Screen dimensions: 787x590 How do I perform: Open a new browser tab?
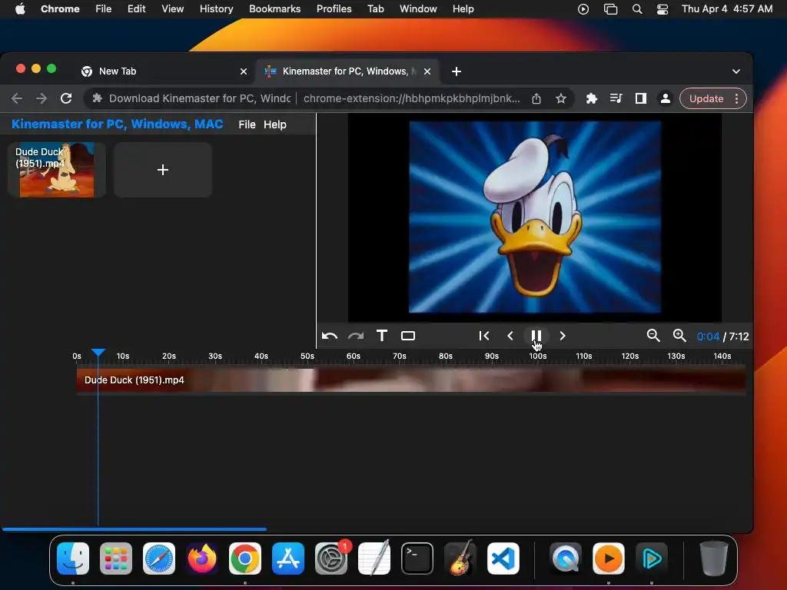[x=457, y=71]
